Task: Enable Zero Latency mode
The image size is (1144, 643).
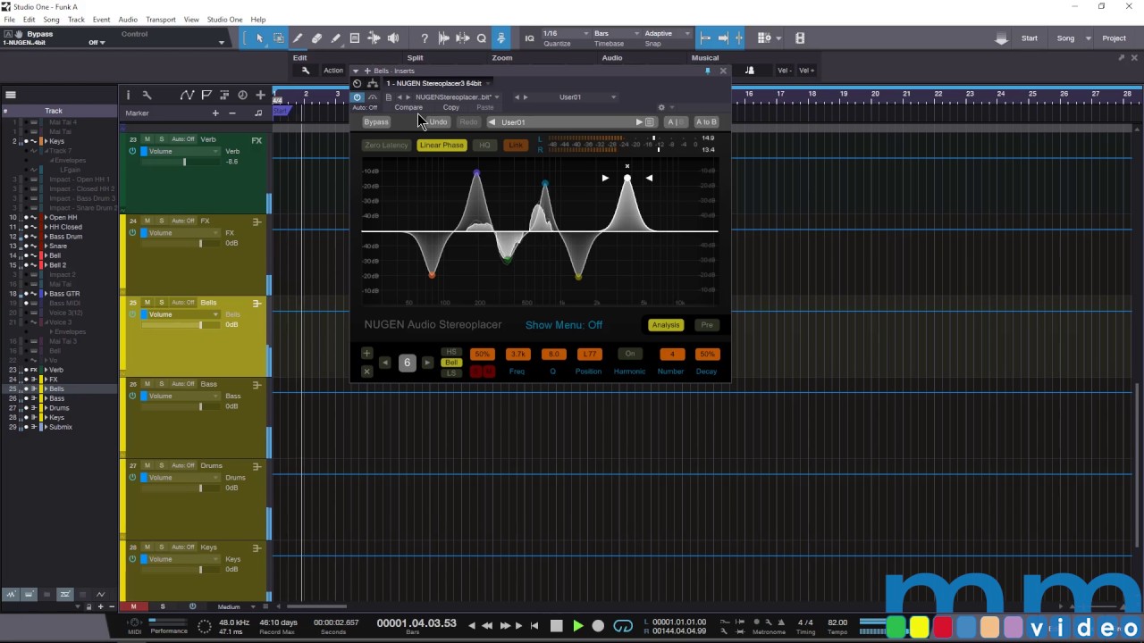Action: pos(386,146)
